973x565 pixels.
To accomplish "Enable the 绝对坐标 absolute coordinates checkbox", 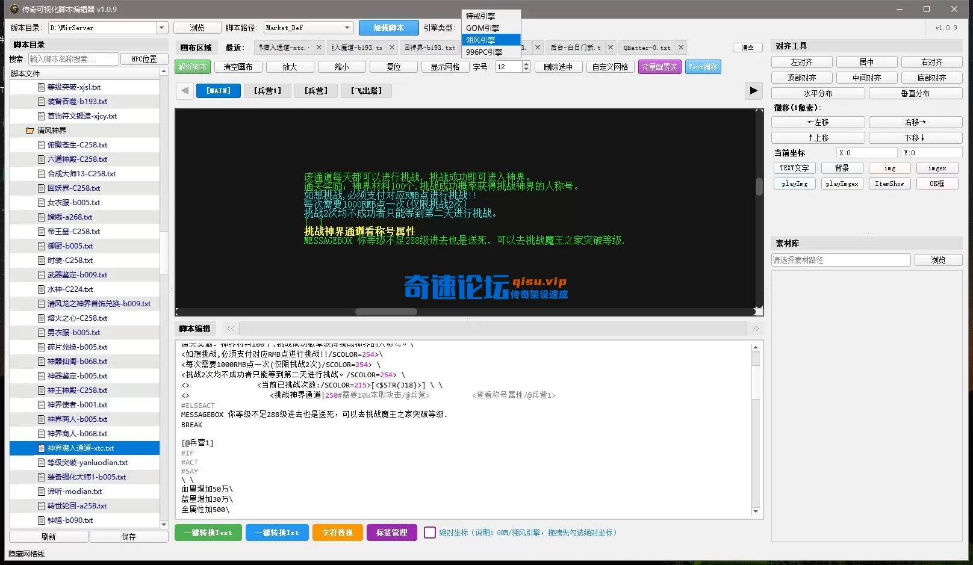I will 430,533.
